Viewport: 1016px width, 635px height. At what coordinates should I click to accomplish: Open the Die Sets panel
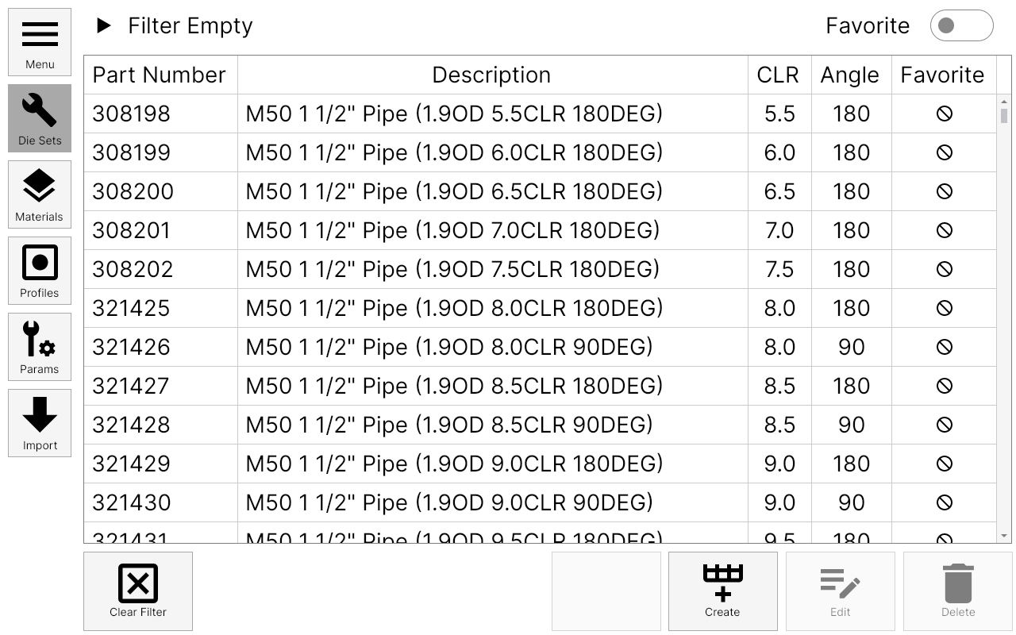39,117
